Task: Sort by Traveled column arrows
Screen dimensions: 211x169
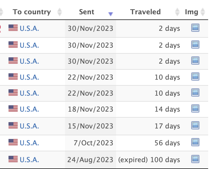Action: (x=177, y=12)
